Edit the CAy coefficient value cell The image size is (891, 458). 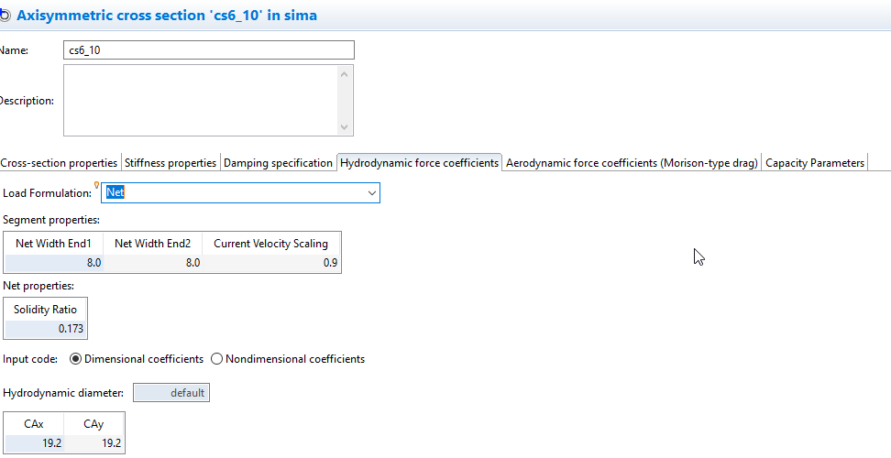click(x=93, y=443)
